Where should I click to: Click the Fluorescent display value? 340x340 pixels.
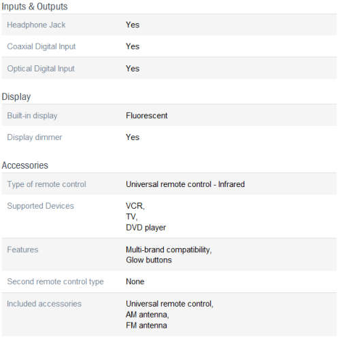pyautogui.click(x=147, y=116)
